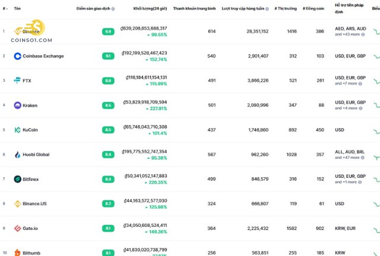380x256 pixels.
Task: Click Kraken's 8.5 score badge
Action: (108, 105)
